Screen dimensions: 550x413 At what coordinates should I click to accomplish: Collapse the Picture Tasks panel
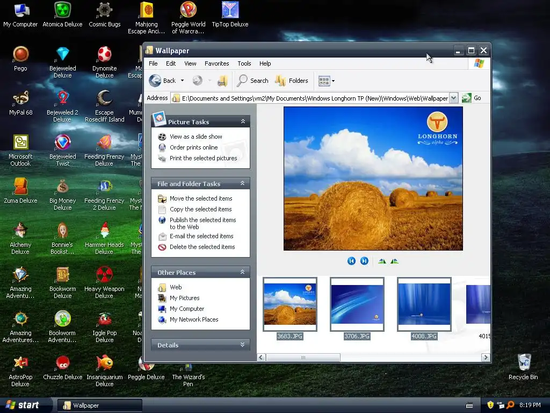[x=243, y=122]
